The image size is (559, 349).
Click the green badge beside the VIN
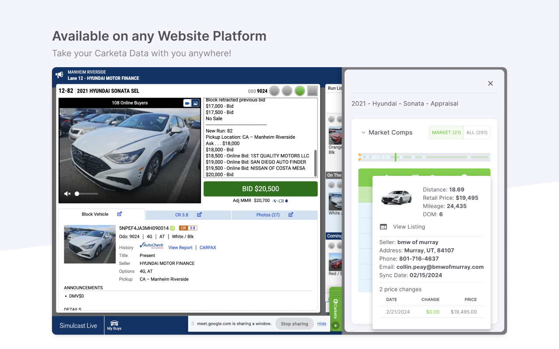pyautogui.click(x=173, y=228)
